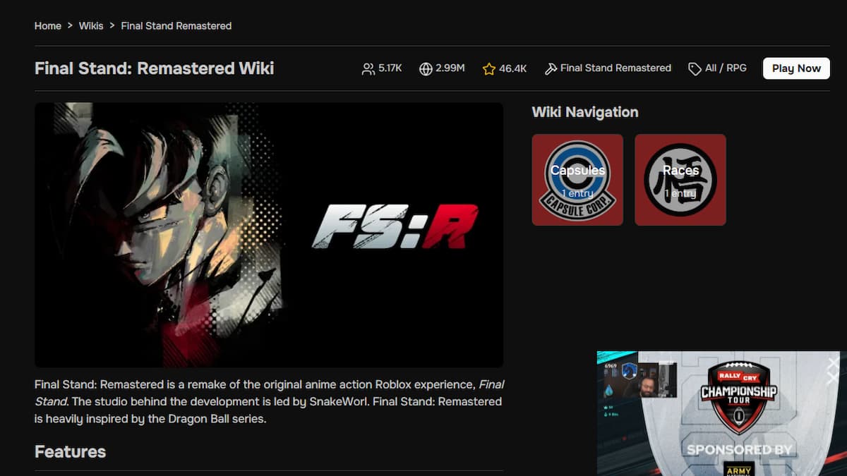The height and width of the screenshot is (476, 847).
Task: Go to Home in the breadcrumb
Action: (x=48, y=25)
